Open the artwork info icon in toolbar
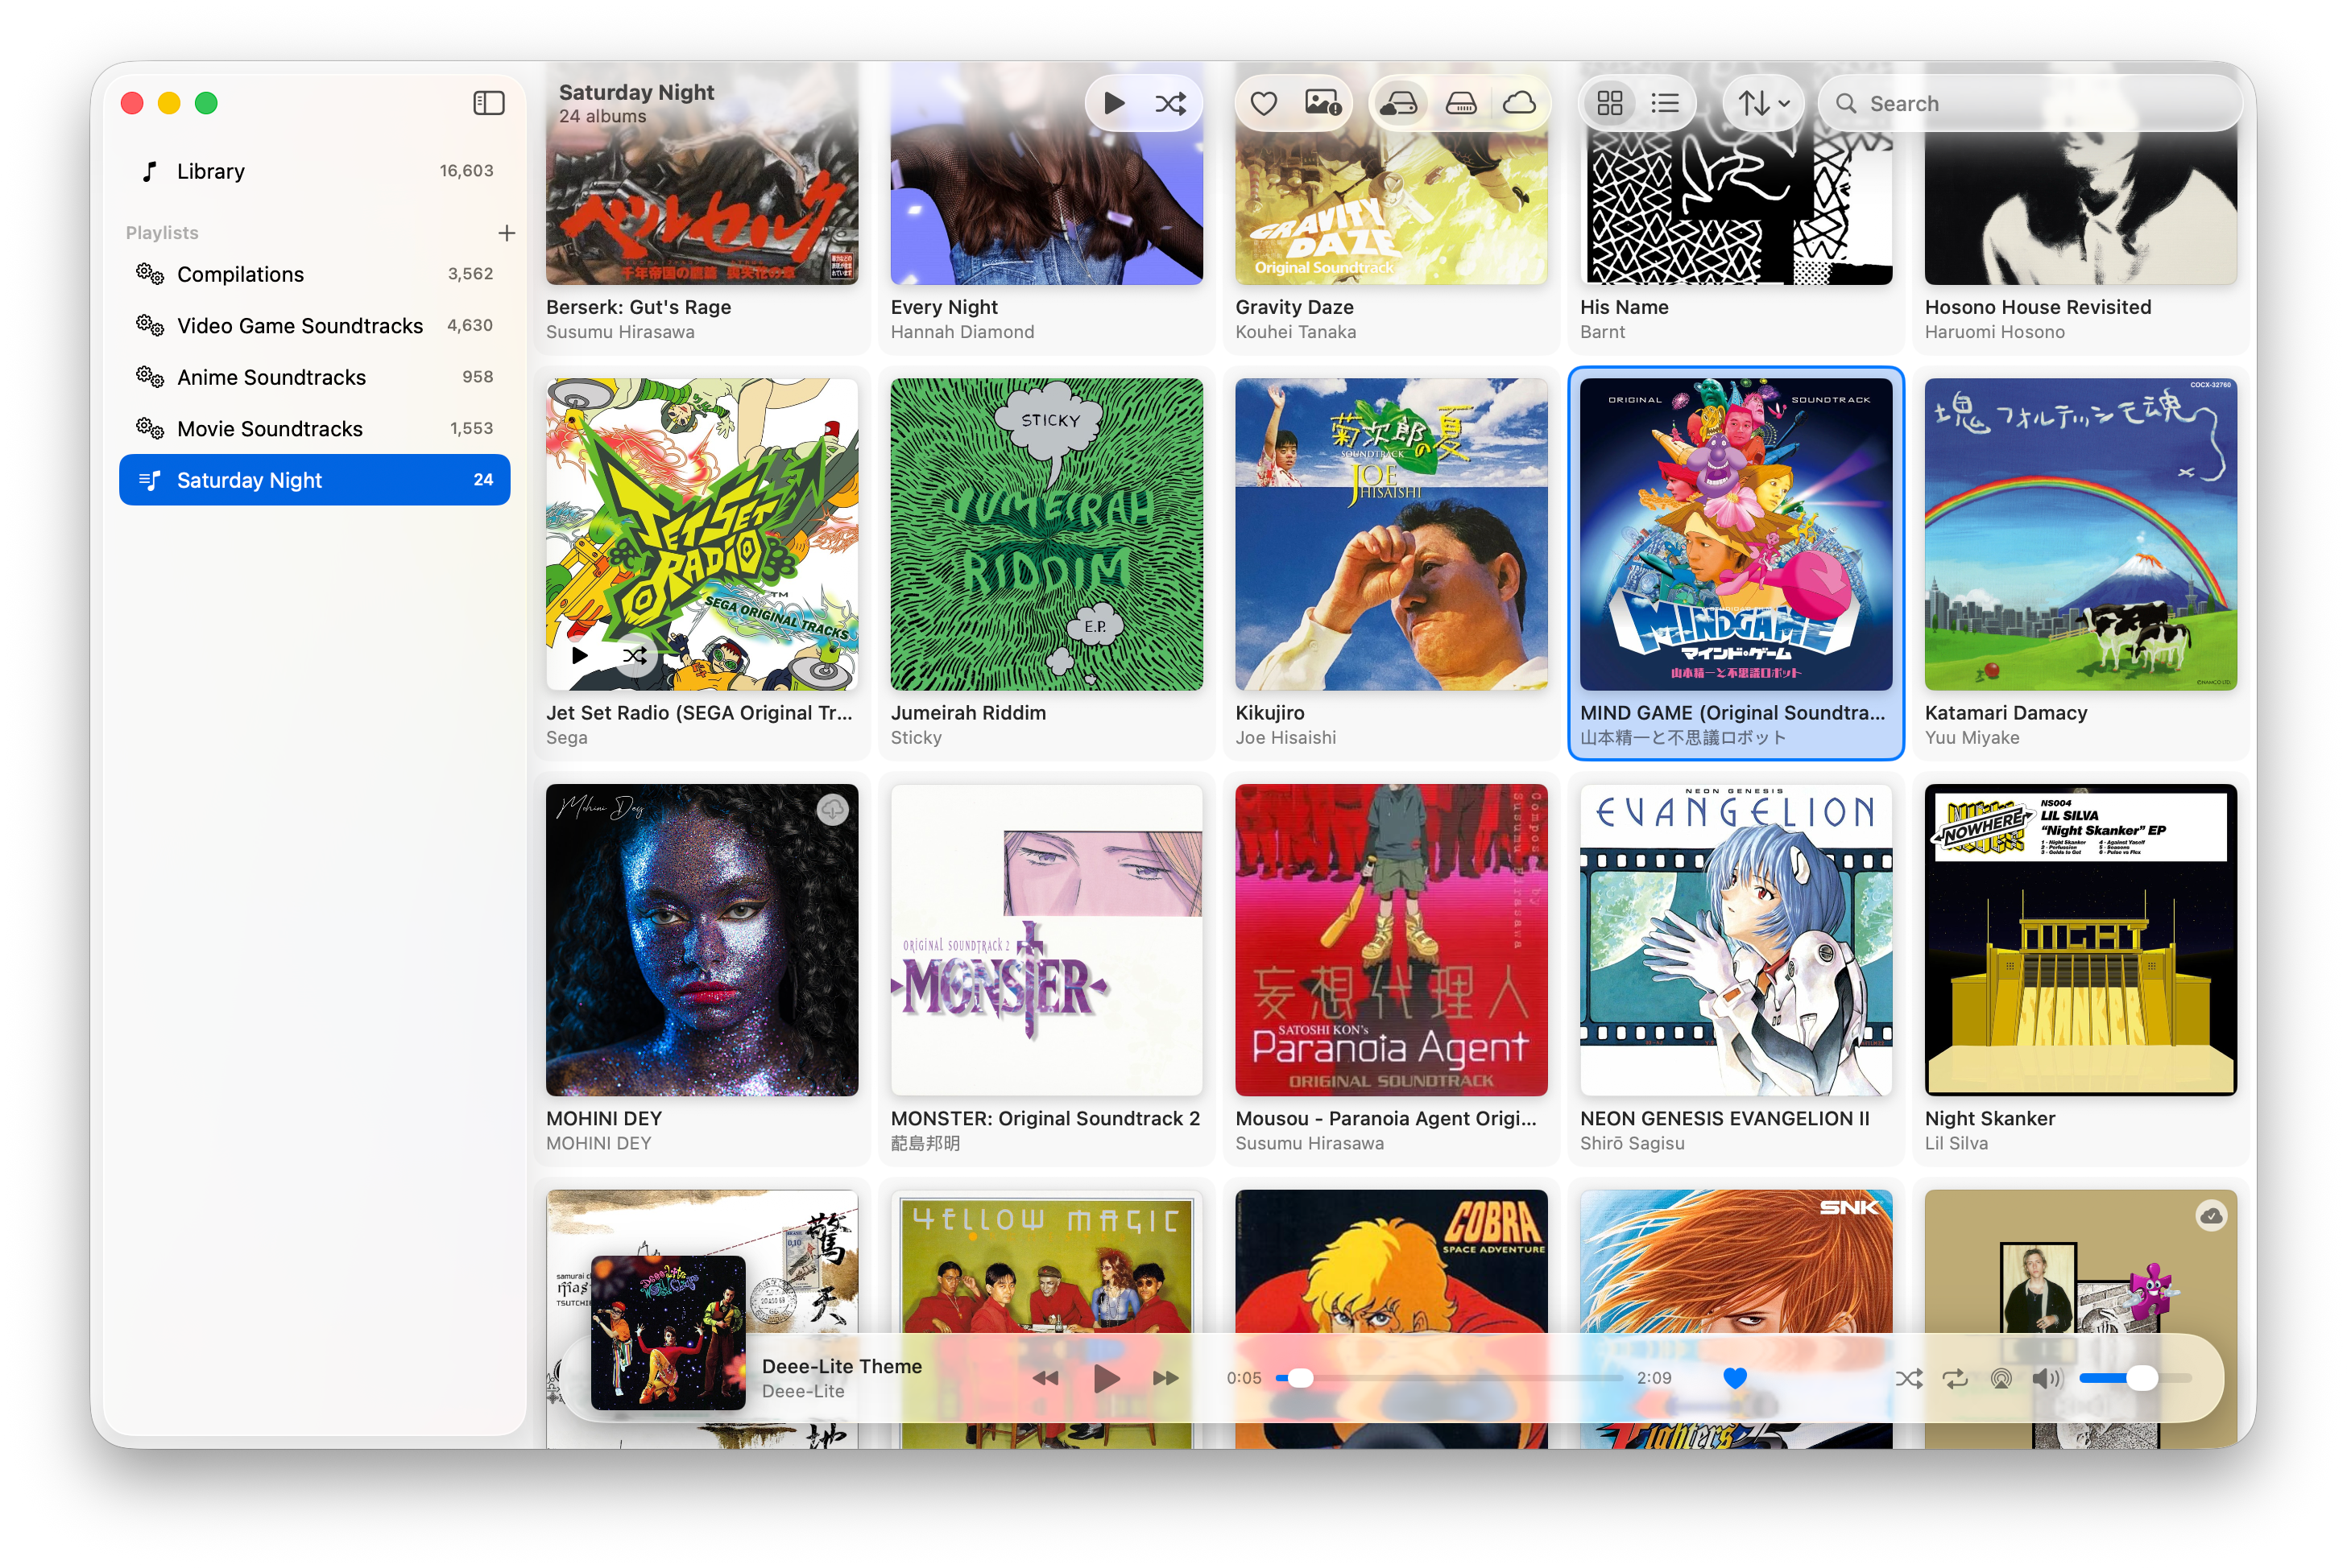 pyautogui.click(x=1323, y=103)
